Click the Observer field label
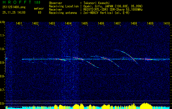Image resolution: width=172 pixels, height=109 pixels. pyautogui.click(x=56, y=3)
